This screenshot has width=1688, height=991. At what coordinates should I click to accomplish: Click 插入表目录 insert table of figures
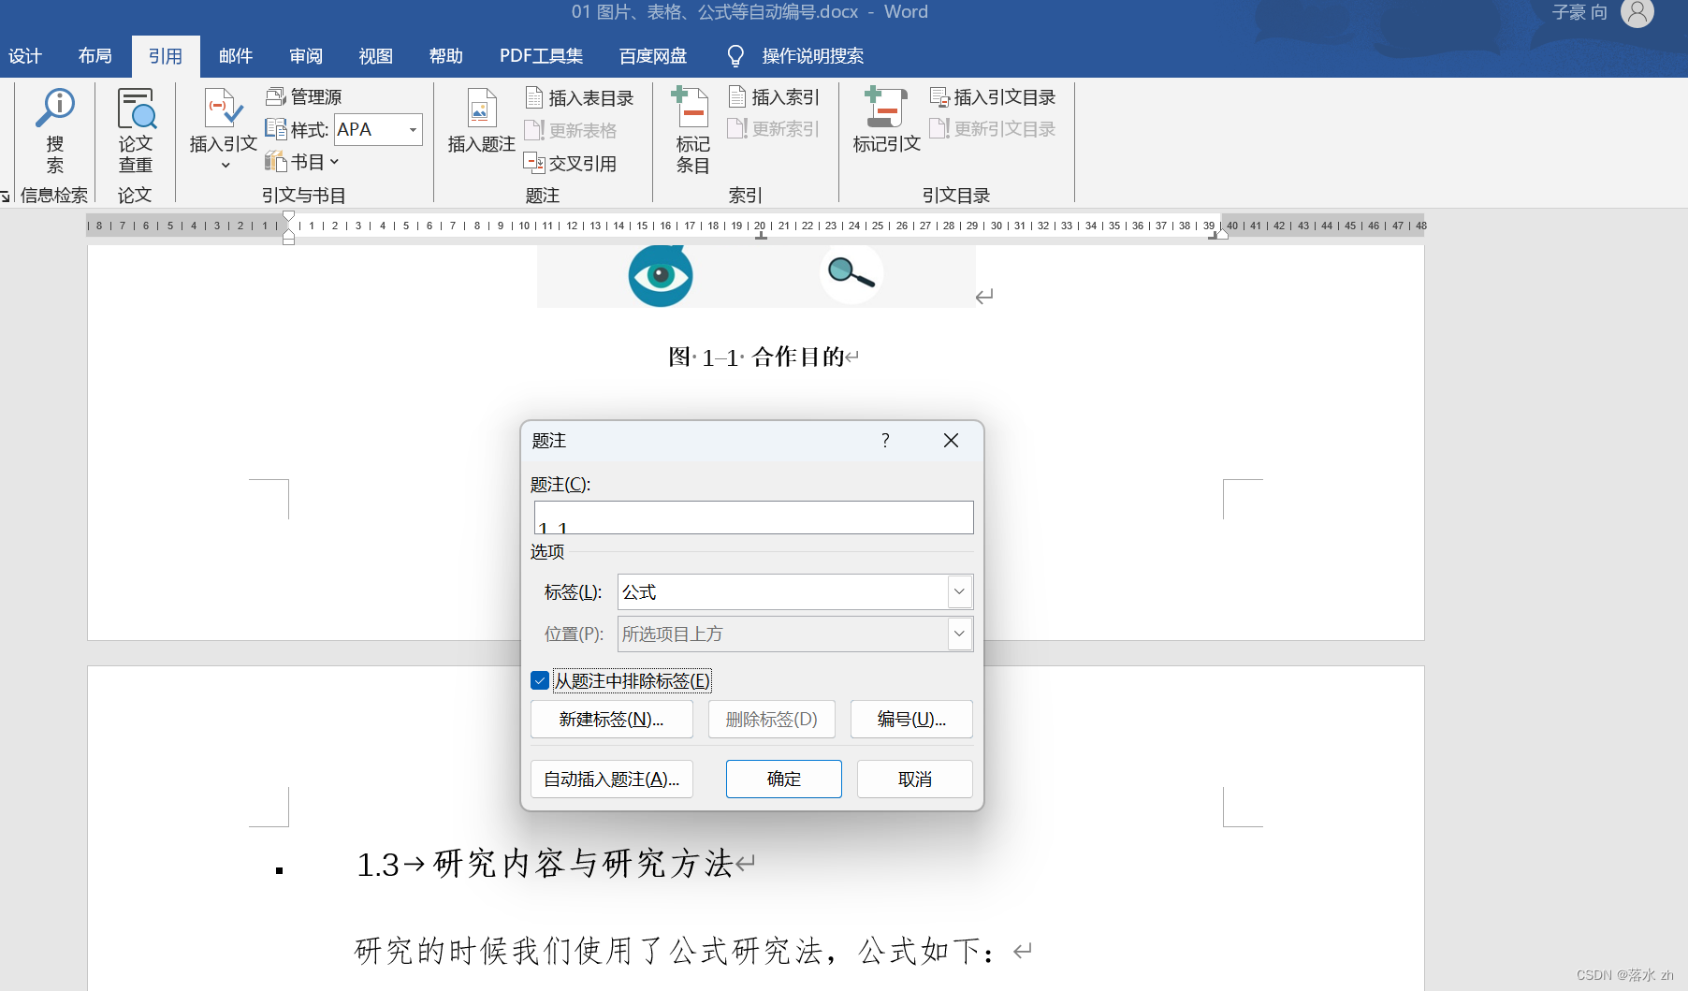[x=579, y=98]
